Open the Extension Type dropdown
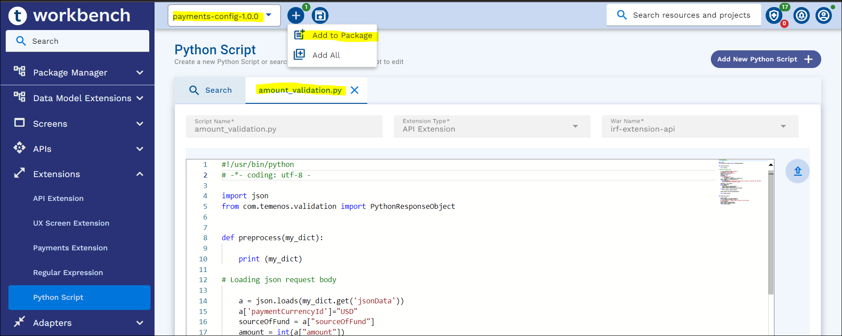Image resolution: width=842 pixels, height=336 pixels. pos(492,126)
